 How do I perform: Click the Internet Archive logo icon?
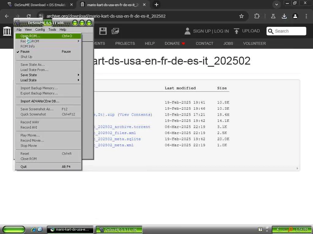pos(7,31)
